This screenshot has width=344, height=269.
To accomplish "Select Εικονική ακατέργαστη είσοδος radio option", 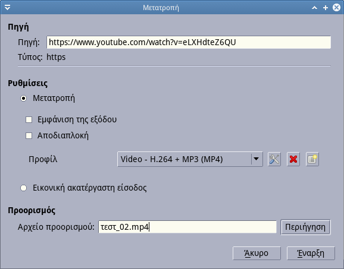I will 23,188.
